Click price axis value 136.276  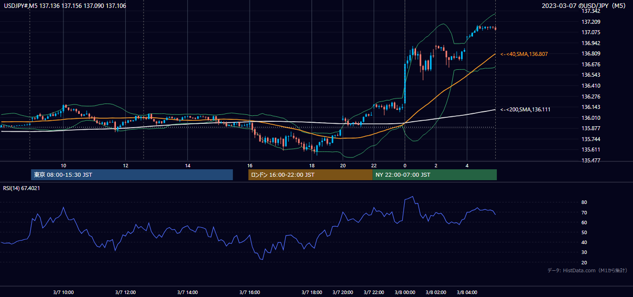point(591,97)
